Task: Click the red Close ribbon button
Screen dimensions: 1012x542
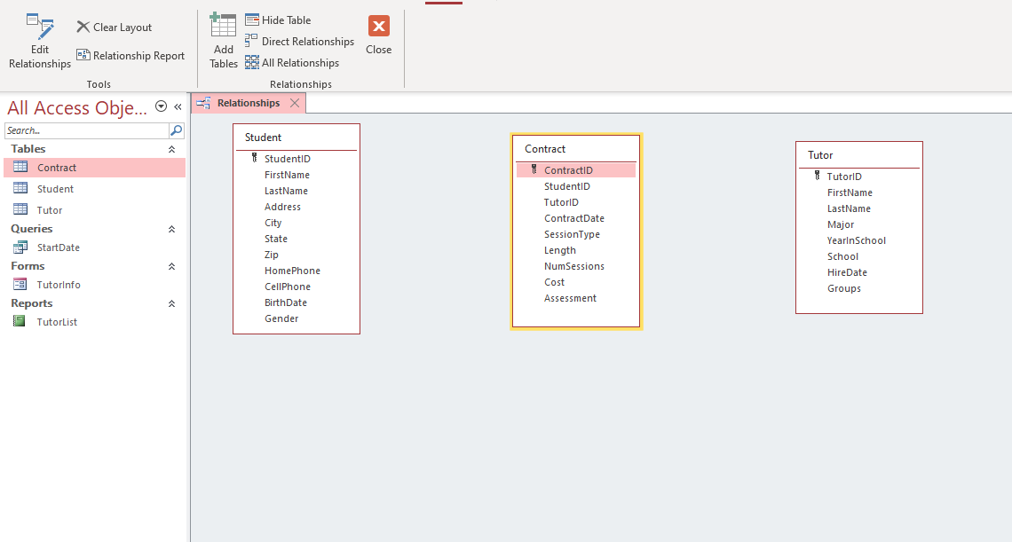Action: click(379, 35)
